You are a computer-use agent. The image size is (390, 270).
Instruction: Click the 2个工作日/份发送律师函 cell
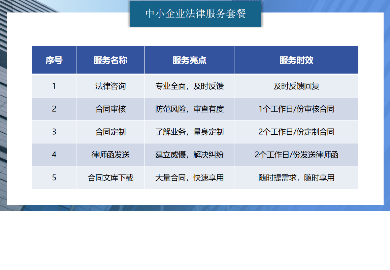click(x=296, y=155)
